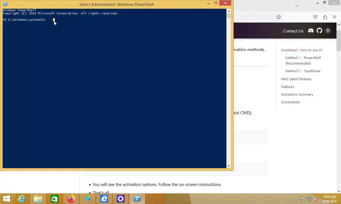Minimize the Firefox window
Screen dimensions: 341x204
click(317, 3)
